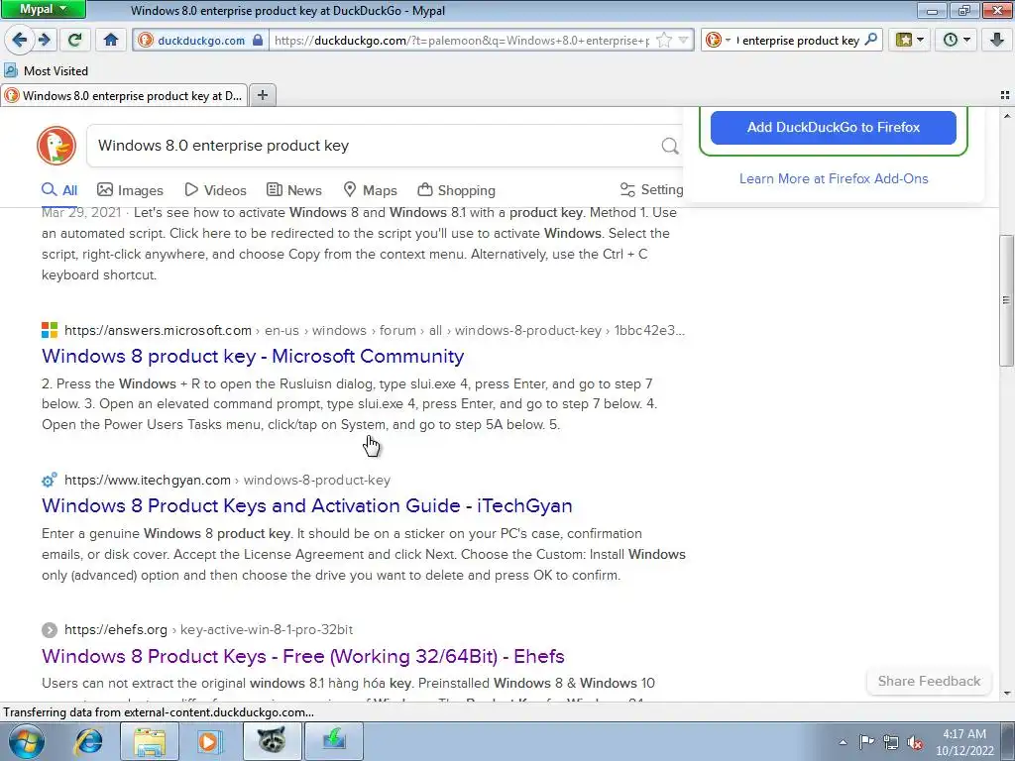Switch to the Videos results tab
Screen dimensions: 1015x761
[x=215, y=190]
